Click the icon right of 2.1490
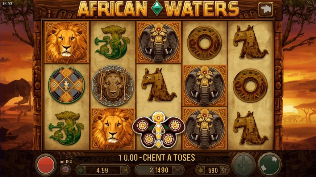316x177 pixels. [x=178, y=170]
